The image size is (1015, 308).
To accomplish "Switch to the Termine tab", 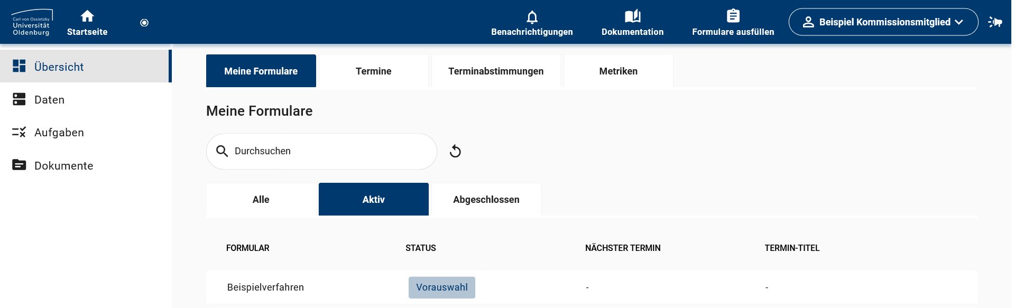I will tap(374, 71).
